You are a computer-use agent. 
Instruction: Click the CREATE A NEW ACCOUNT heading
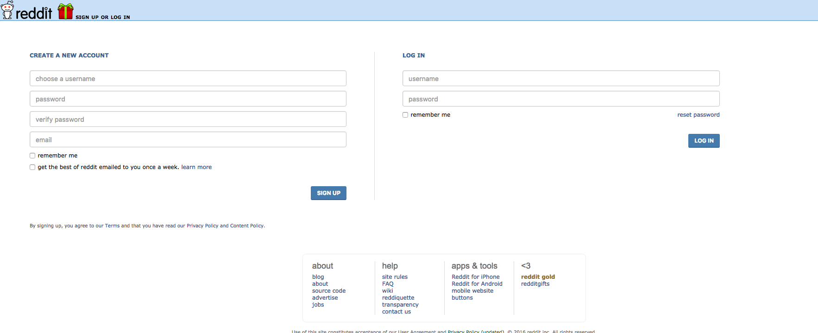pyautogui.click(x=69, y=55)
